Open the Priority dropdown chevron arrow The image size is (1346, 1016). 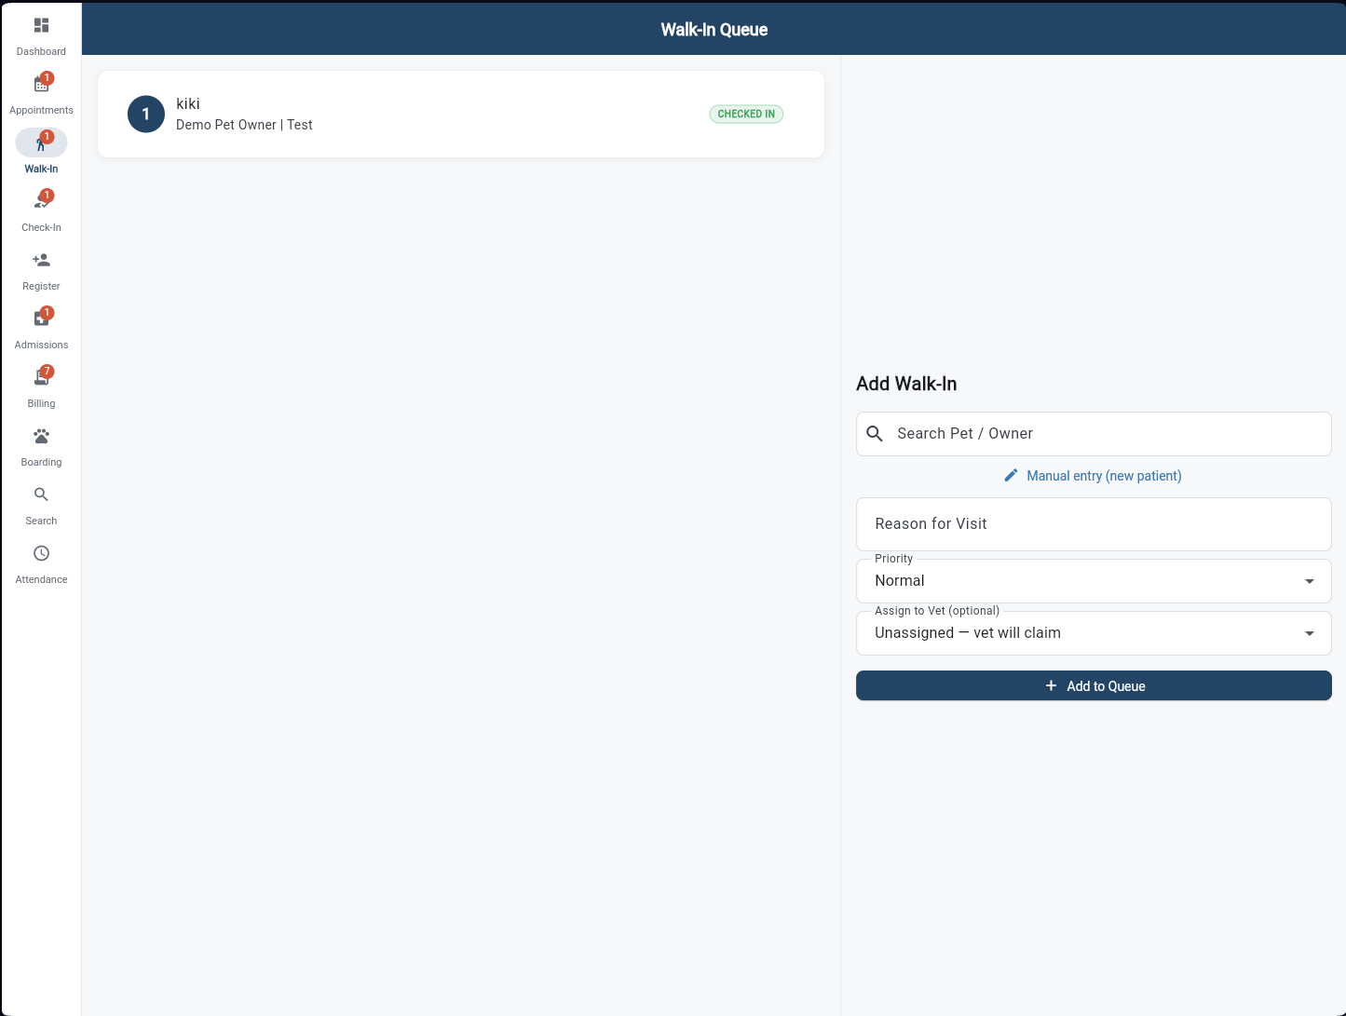coord(1310,580)
